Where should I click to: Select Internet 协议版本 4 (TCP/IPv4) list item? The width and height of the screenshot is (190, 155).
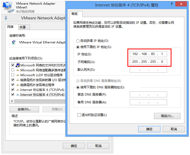[42, 95]
